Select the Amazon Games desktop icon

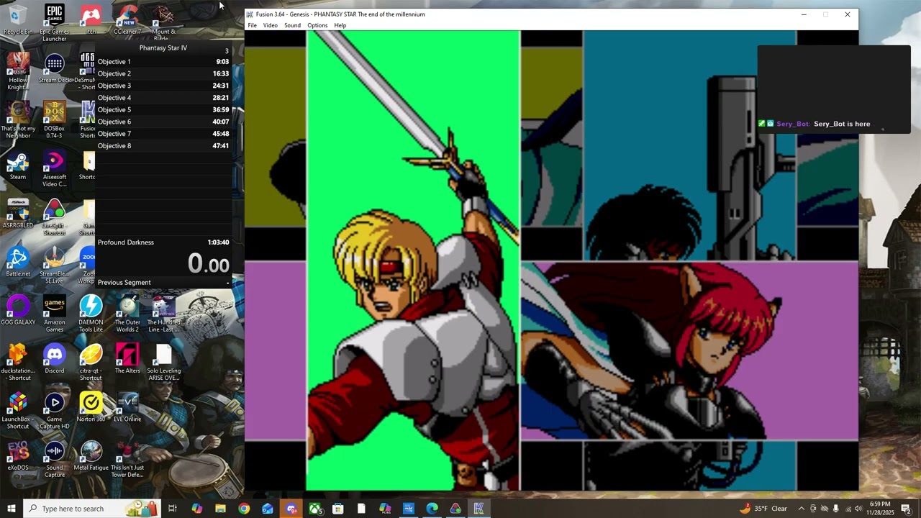(54, 314)
